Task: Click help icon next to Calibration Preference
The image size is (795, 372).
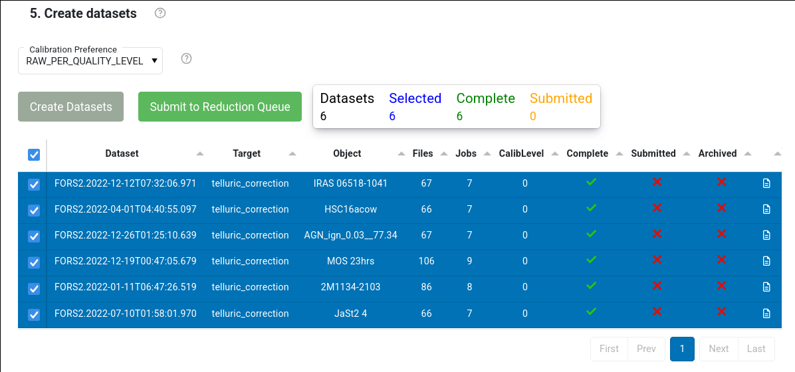Action: 187,59
